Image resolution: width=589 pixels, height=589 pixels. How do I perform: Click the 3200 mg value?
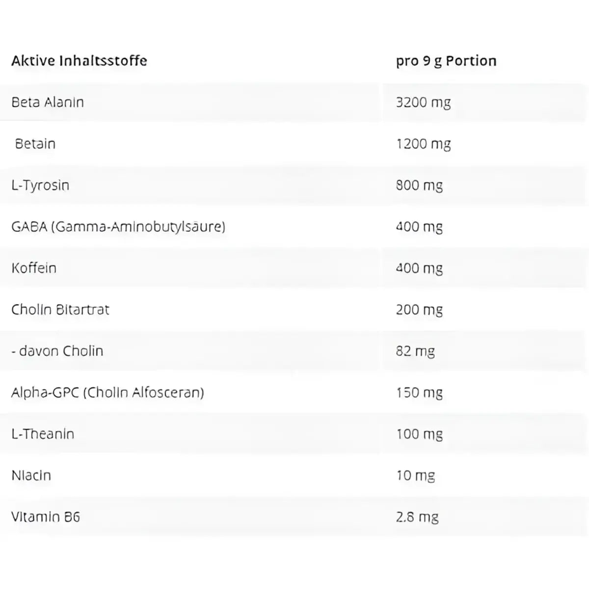pyautogui.click(x=423, y=102)
